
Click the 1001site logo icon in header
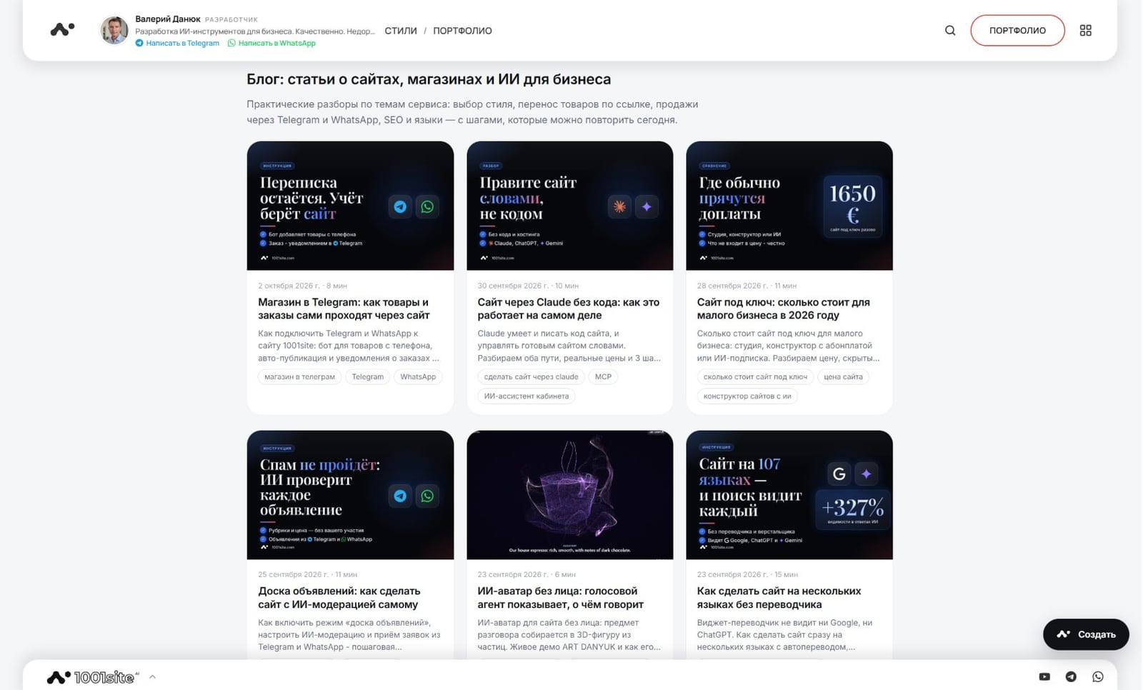click(62, 29)
